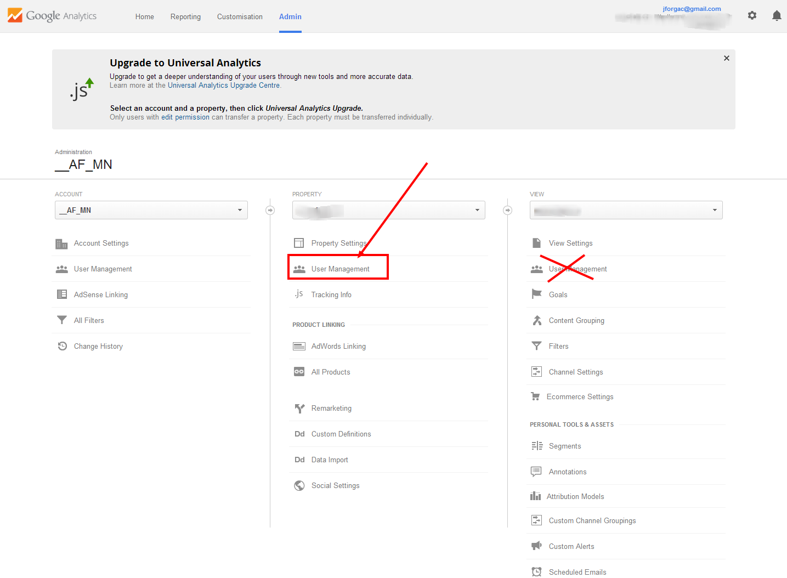The image size is (787, 578).
Task: Click the View Settings document icon
Action: 536,243
